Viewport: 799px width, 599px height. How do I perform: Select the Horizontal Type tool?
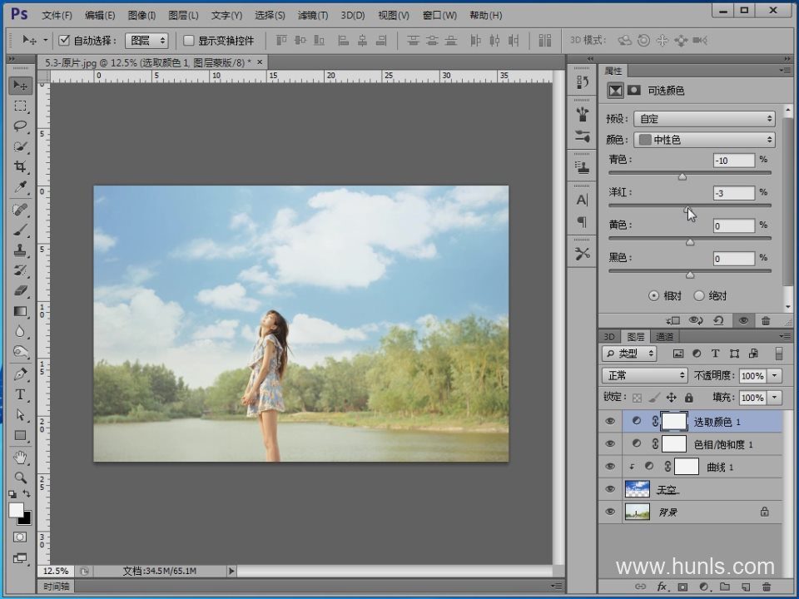click(x=20, y=394)
